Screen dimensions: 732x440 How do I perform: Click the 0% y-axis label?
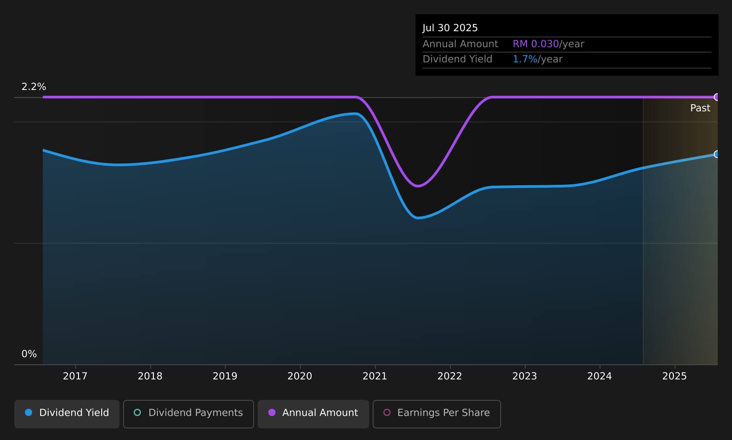29,354
